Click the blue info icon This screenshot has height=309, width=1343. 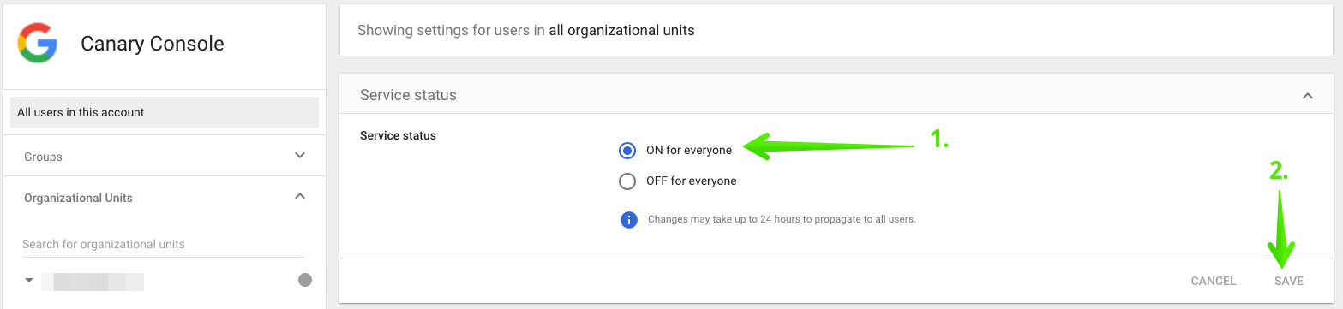[x=628, y=220]
